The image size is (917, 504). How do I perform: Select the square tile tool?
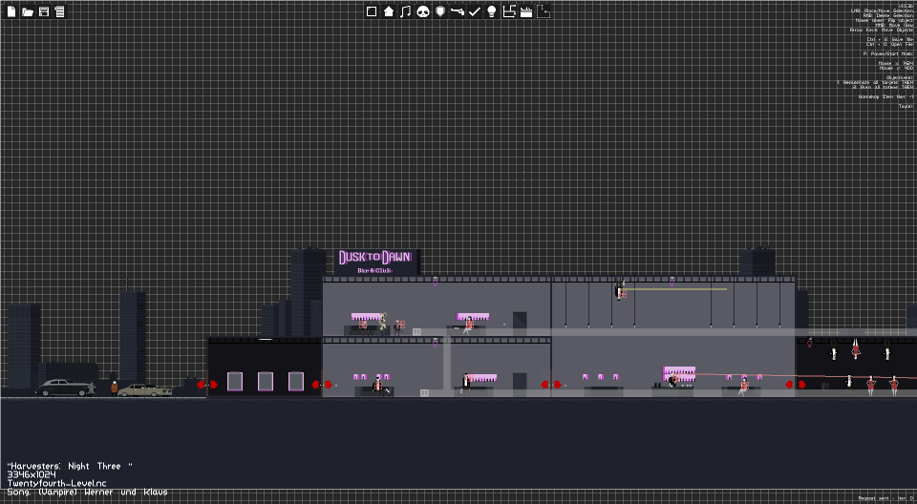click(372, 11)
